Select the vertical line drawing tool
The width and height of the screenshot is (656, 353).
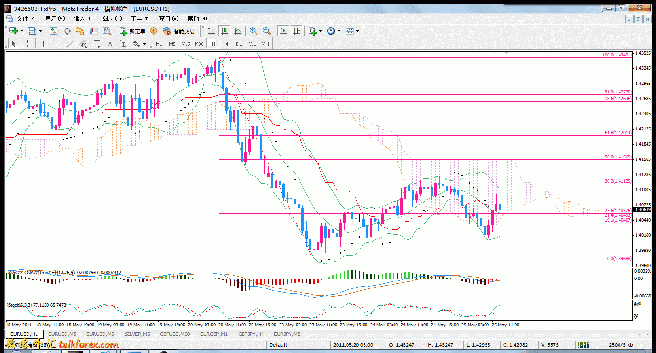point(43,44)
